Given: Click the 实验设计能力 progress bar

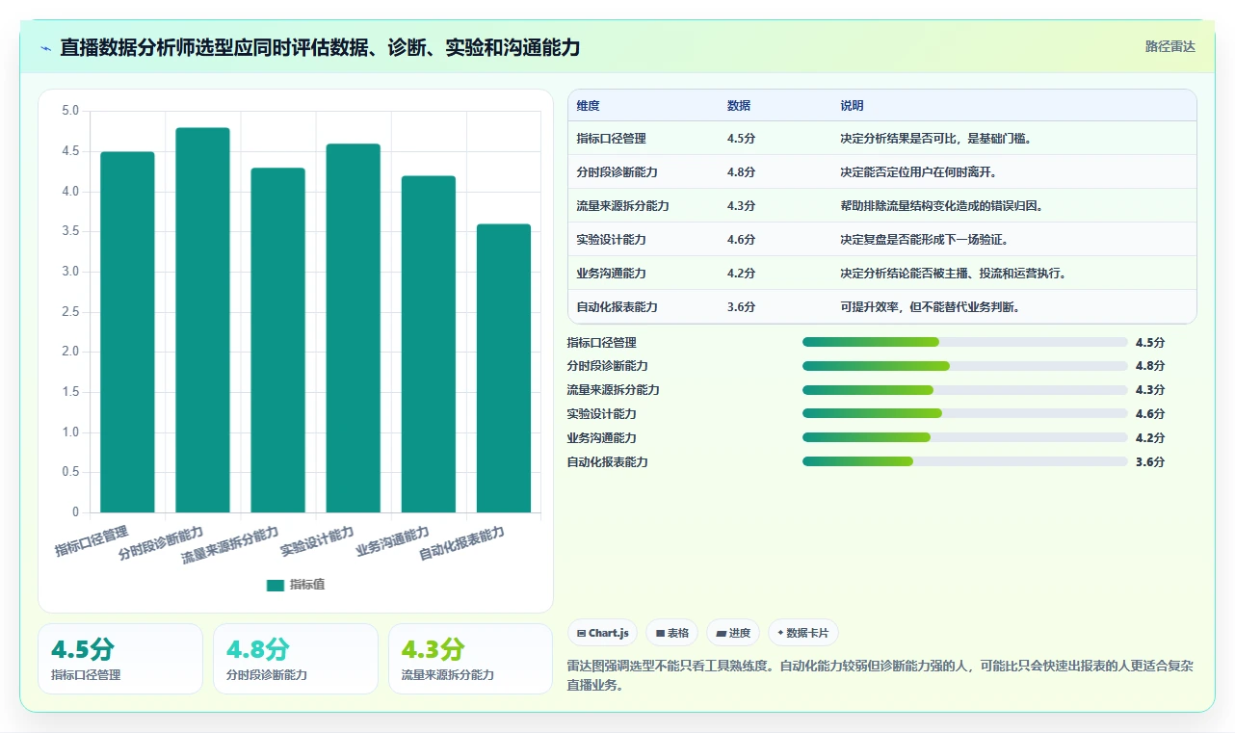Looking at the screenshot, I should (x=964, y=414).
